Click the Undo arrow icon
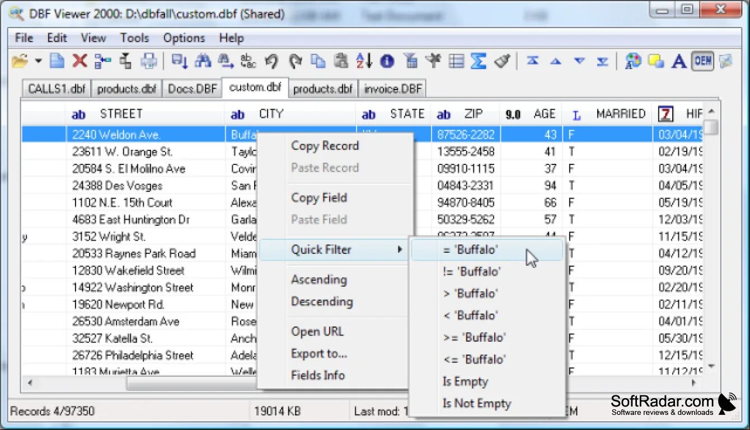This screenshot has width=750, height=430. (271, 61)
